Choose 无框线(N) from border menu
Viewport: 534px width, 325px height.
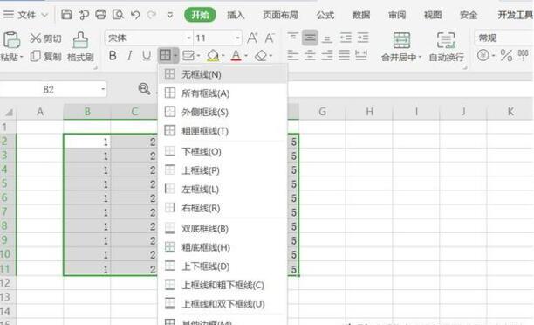(222, 74)
